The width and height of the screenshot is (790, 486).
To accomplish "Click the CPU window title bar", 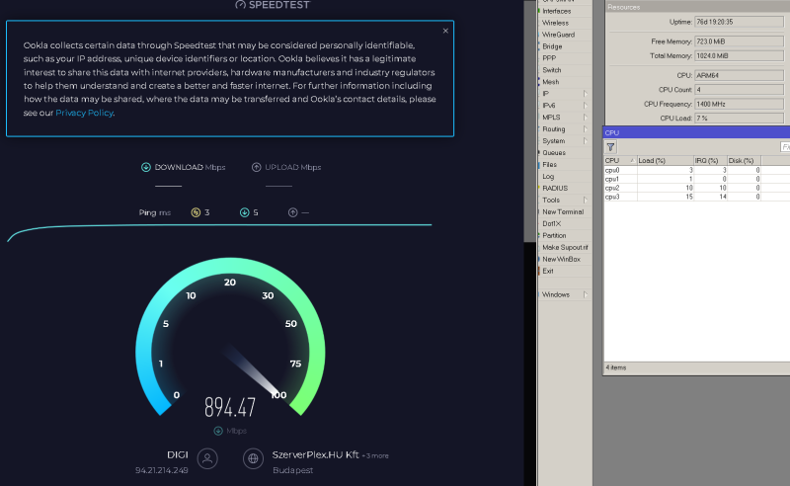I will click(696, 132).
